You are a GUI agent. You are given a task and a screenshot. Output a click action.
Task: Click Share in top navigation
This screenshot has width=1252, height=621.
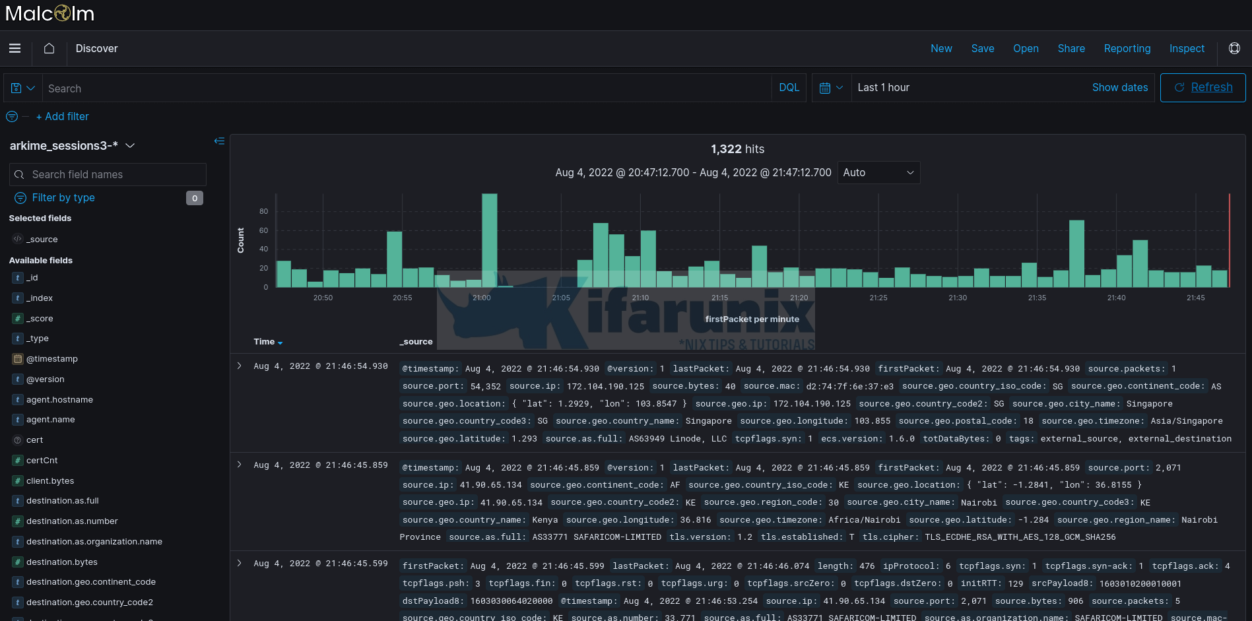point(1071,48)
